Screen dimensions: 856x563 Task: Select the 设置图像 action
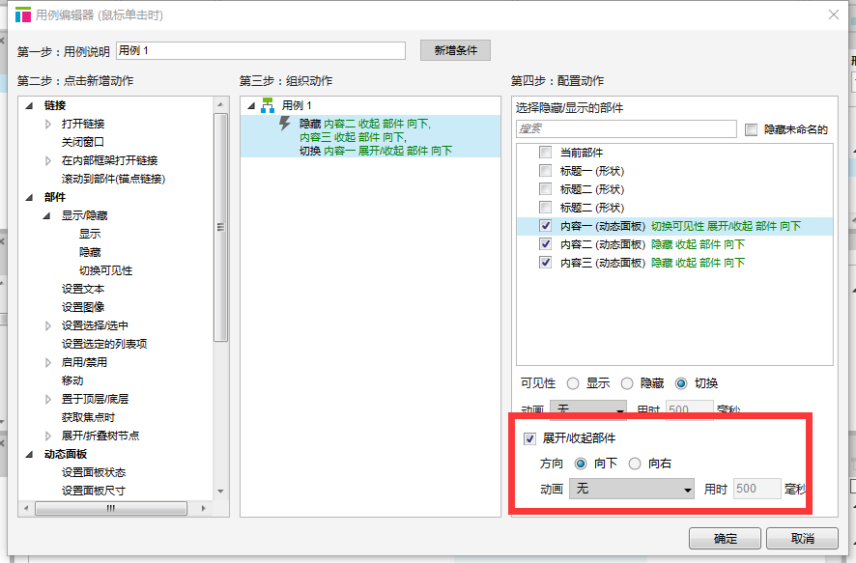point(82,307)
